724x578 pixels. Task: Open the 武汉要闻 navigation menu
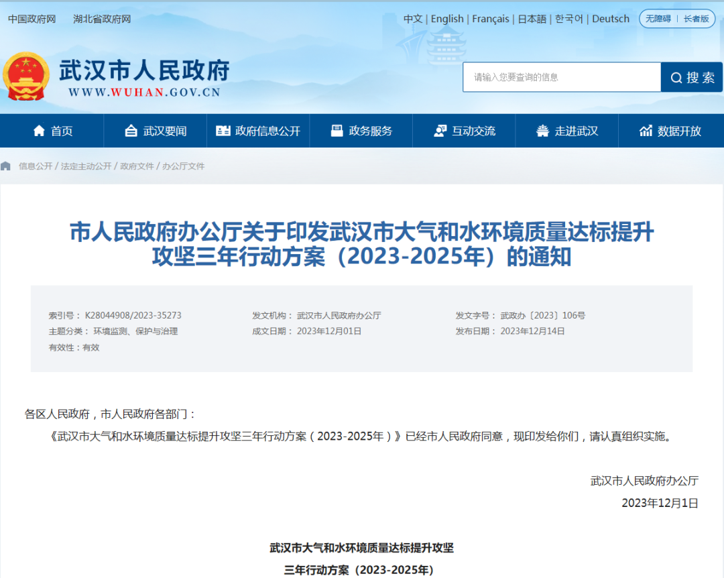(x=156, y=131)
